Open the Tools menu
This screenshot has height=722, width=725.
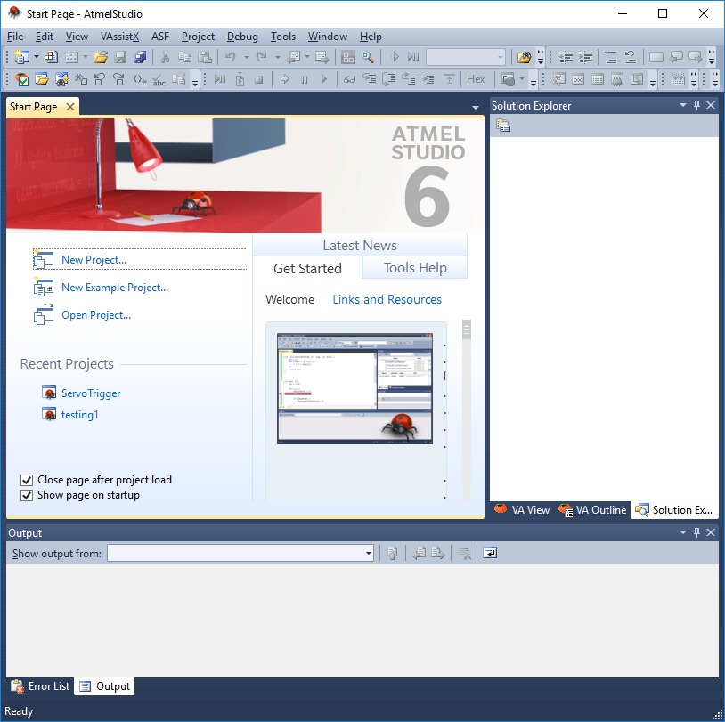click(x=283, y=37)
